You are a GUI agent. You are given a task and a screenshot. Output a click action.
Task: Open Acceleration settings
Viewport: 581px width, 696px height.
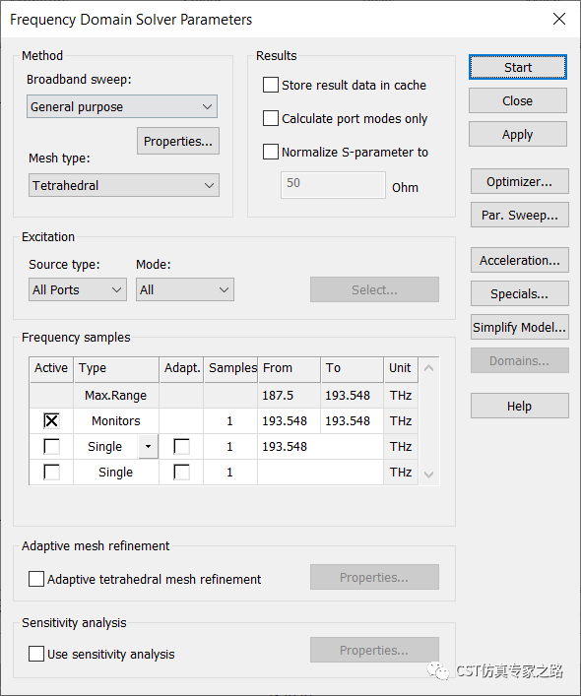pyautogui.click(x=519, y=260)
